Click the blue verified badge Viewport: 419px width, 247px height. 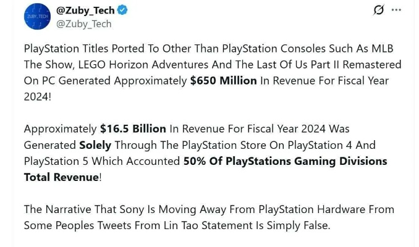coord(124,10)
